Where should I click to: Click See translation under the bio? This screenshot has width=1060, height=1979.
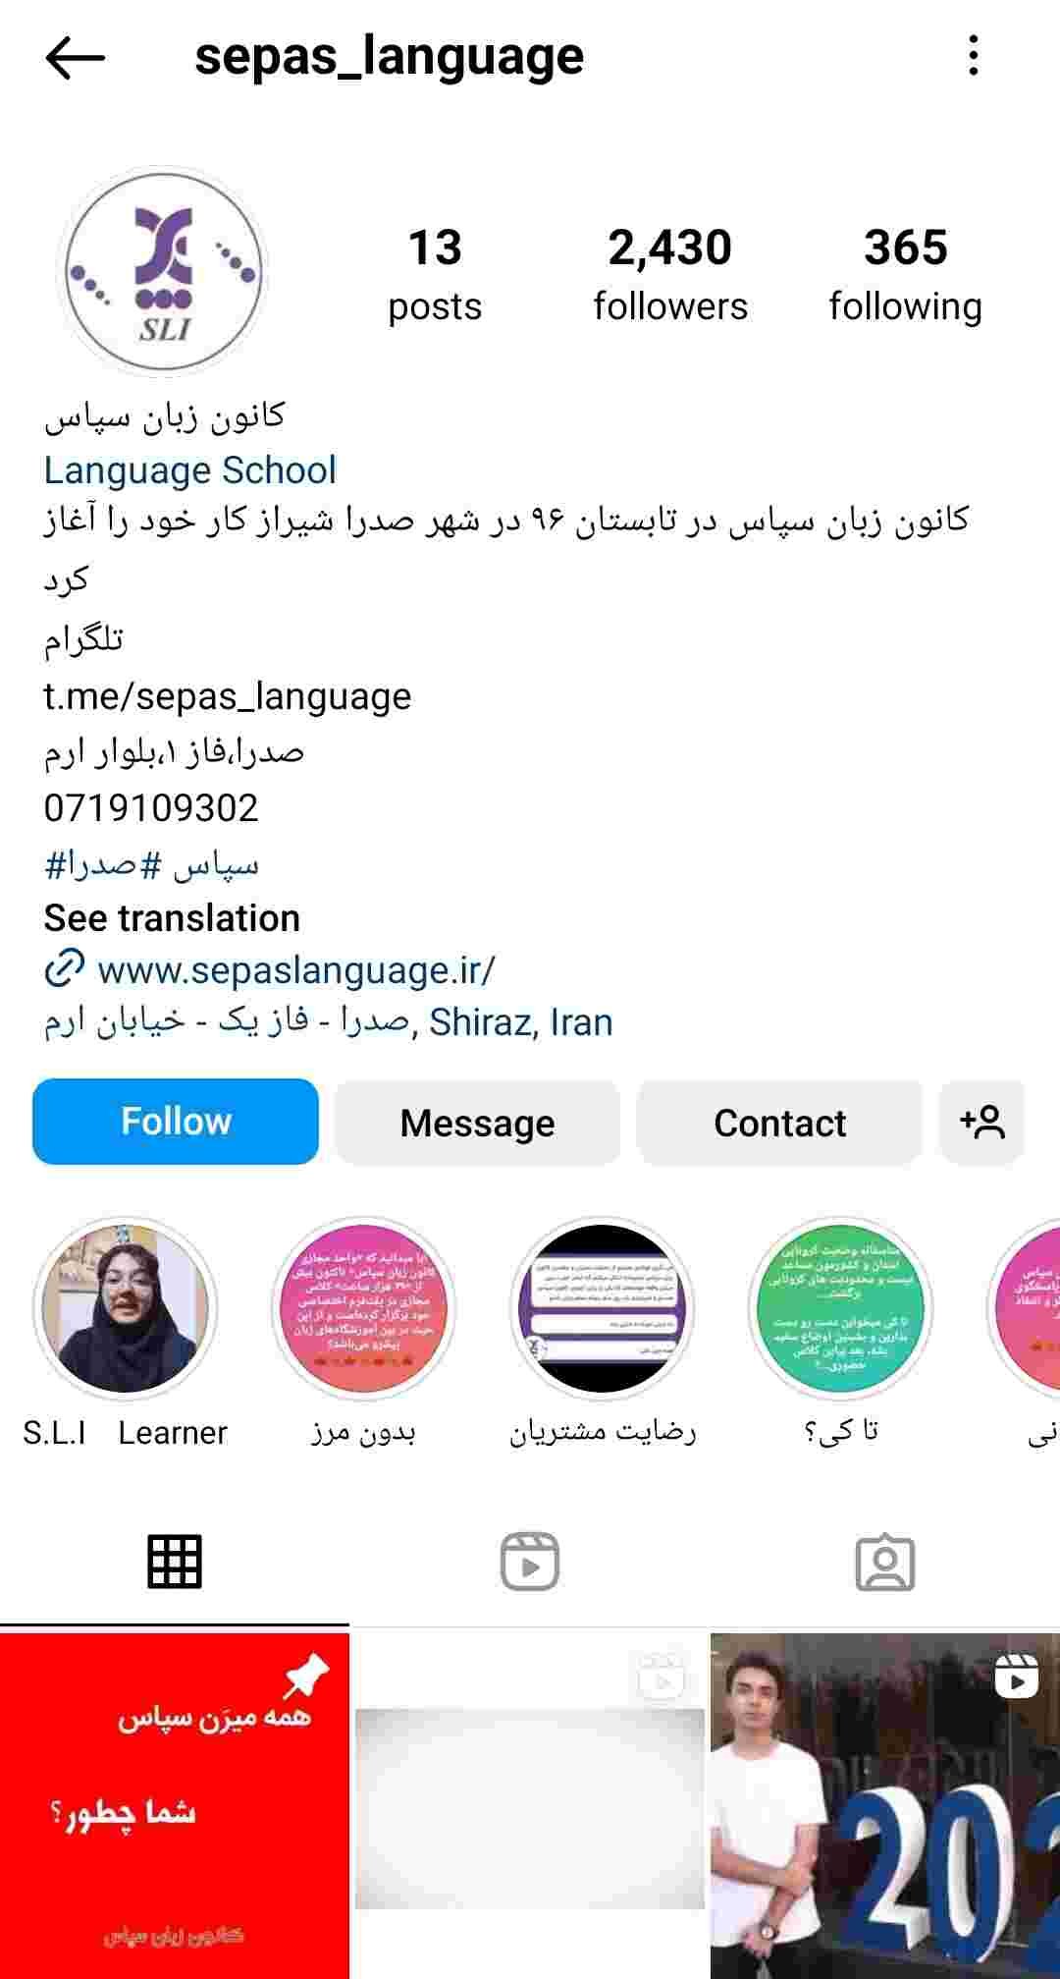click(172, 918)
